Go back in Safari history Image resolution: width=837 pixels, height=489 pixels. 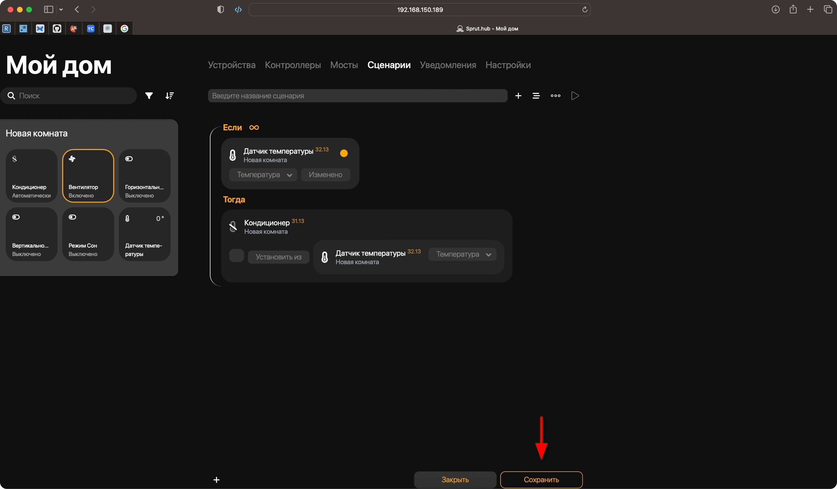pyautogui.click(x=77, y=9)
